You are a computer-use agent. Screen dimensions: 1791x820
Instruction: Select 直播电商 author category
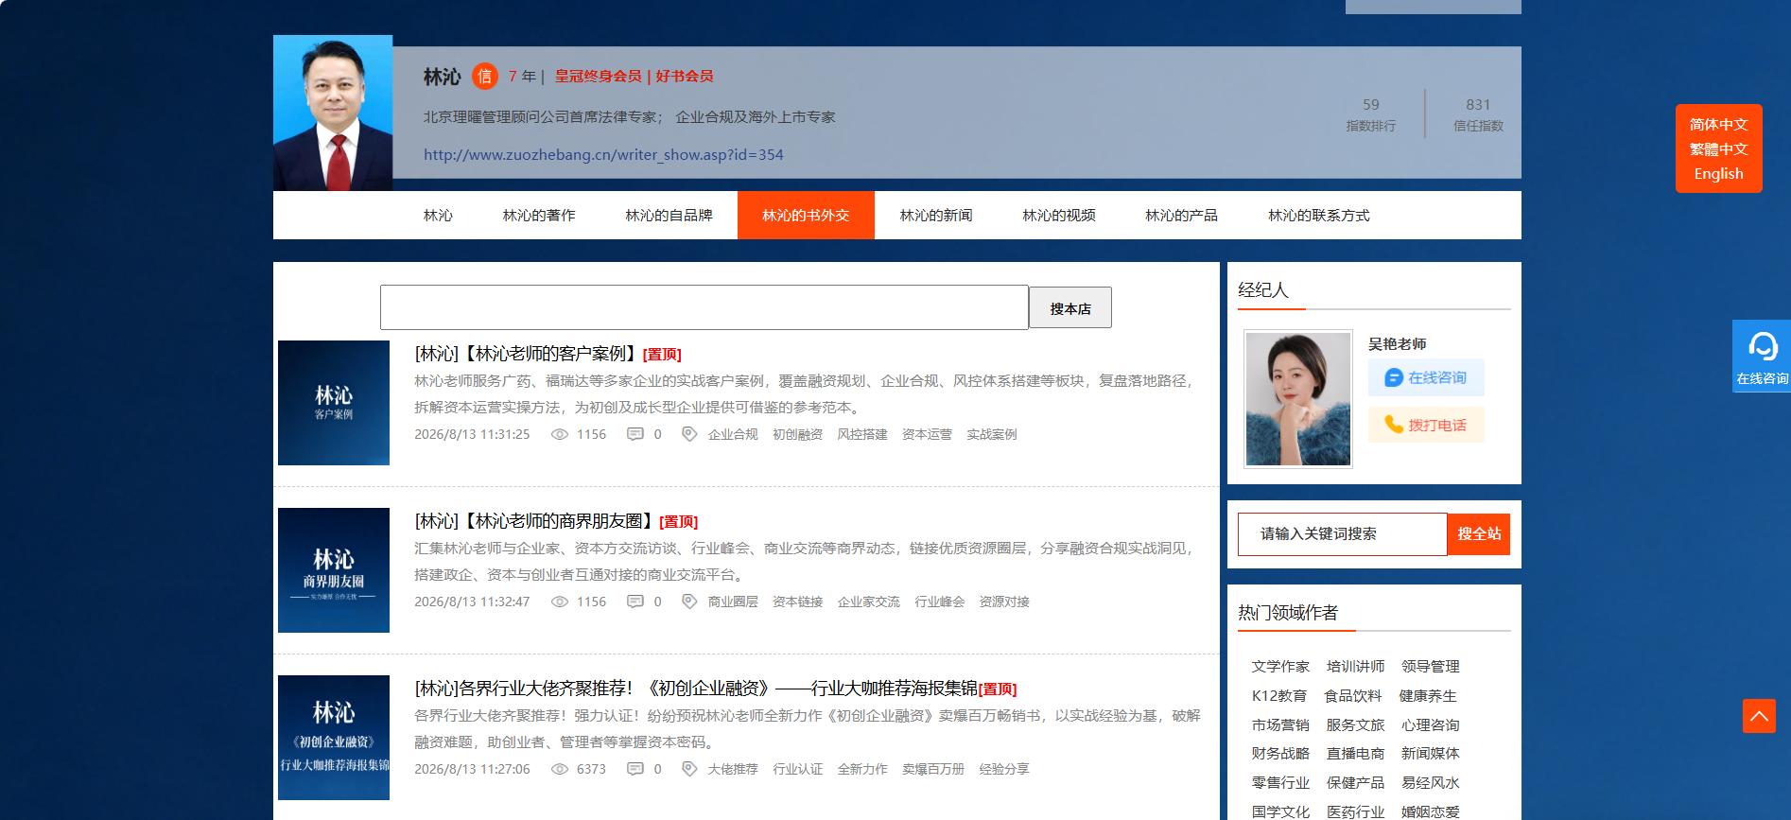pos(1355,754)
